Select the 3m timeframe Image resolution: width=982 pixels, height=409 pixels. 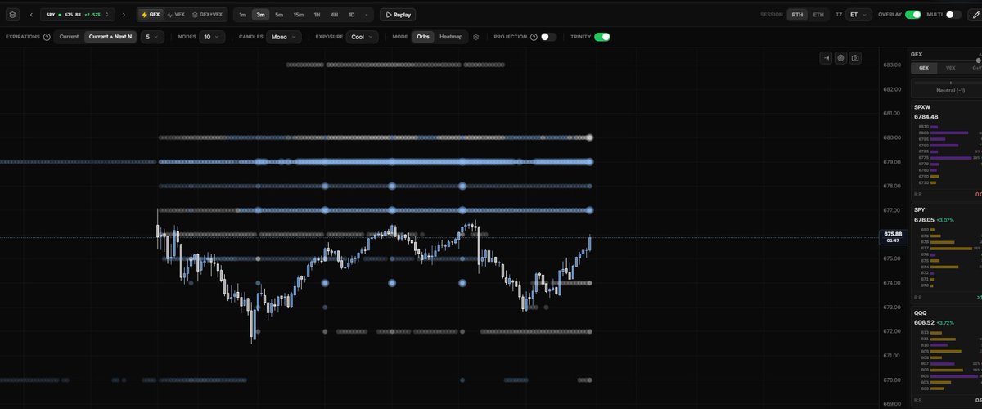coord(260,15)
